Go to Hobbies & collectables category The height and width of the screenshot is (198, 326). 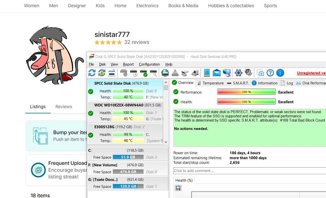231,6
